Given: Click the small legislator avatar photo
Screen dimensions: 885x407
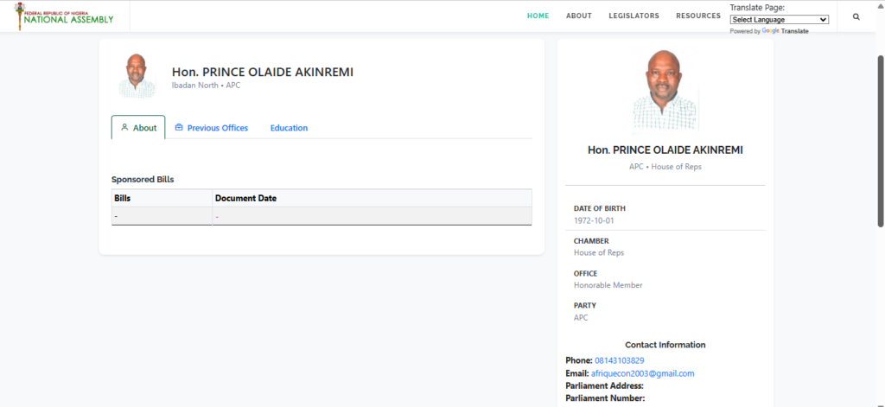Looking at the screenshot, I should (137, 76).
